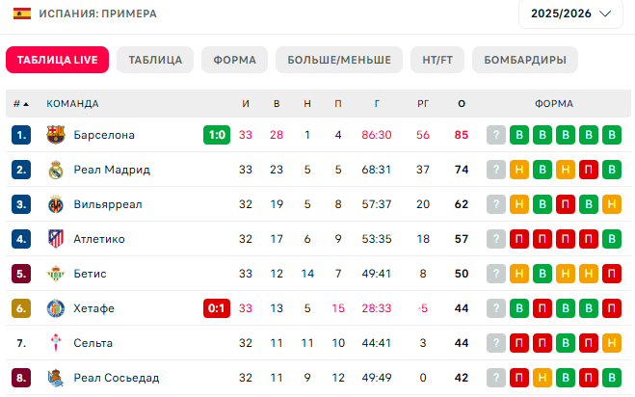Open the БОМБАРДИРЫ tab

525,60
